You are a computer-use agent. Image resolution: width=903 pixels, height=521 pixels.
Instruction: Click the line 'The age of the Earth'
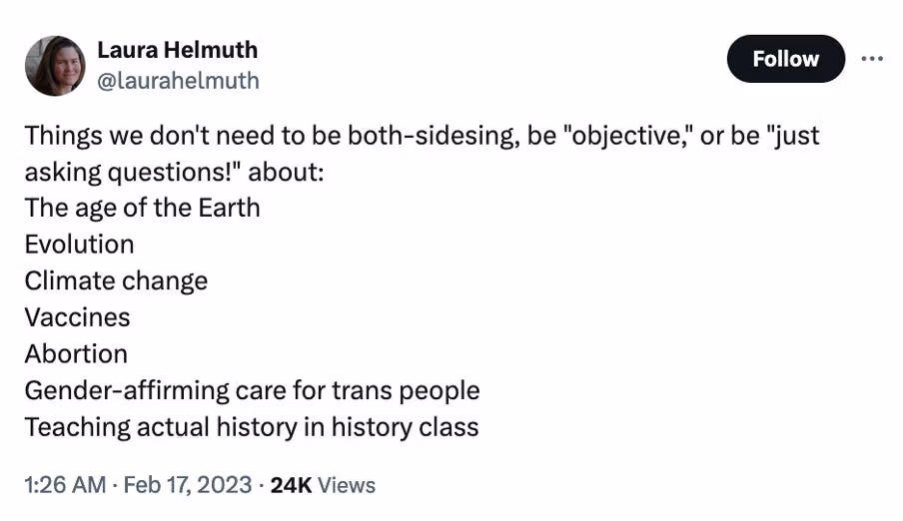tap(142, 208)
